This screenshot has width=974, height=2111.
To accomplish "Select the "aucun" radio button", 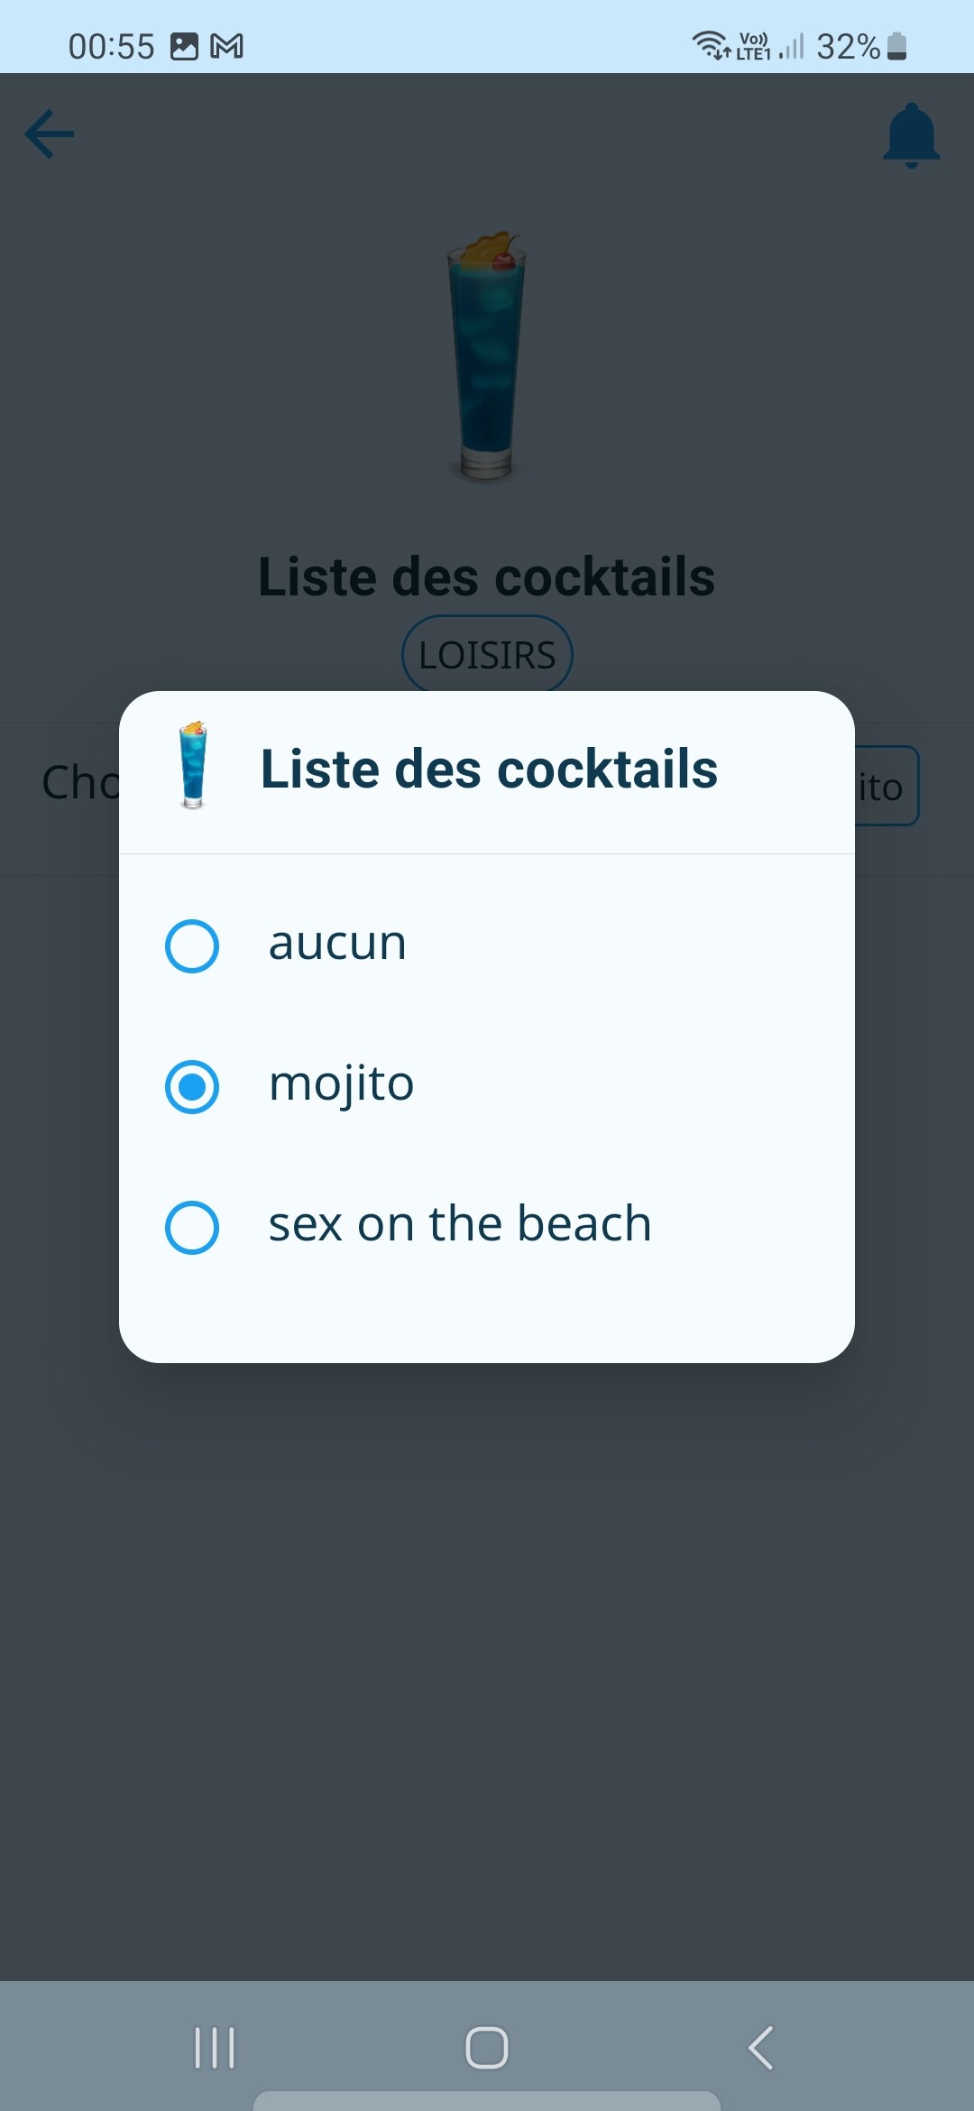I will pos(192,946).
